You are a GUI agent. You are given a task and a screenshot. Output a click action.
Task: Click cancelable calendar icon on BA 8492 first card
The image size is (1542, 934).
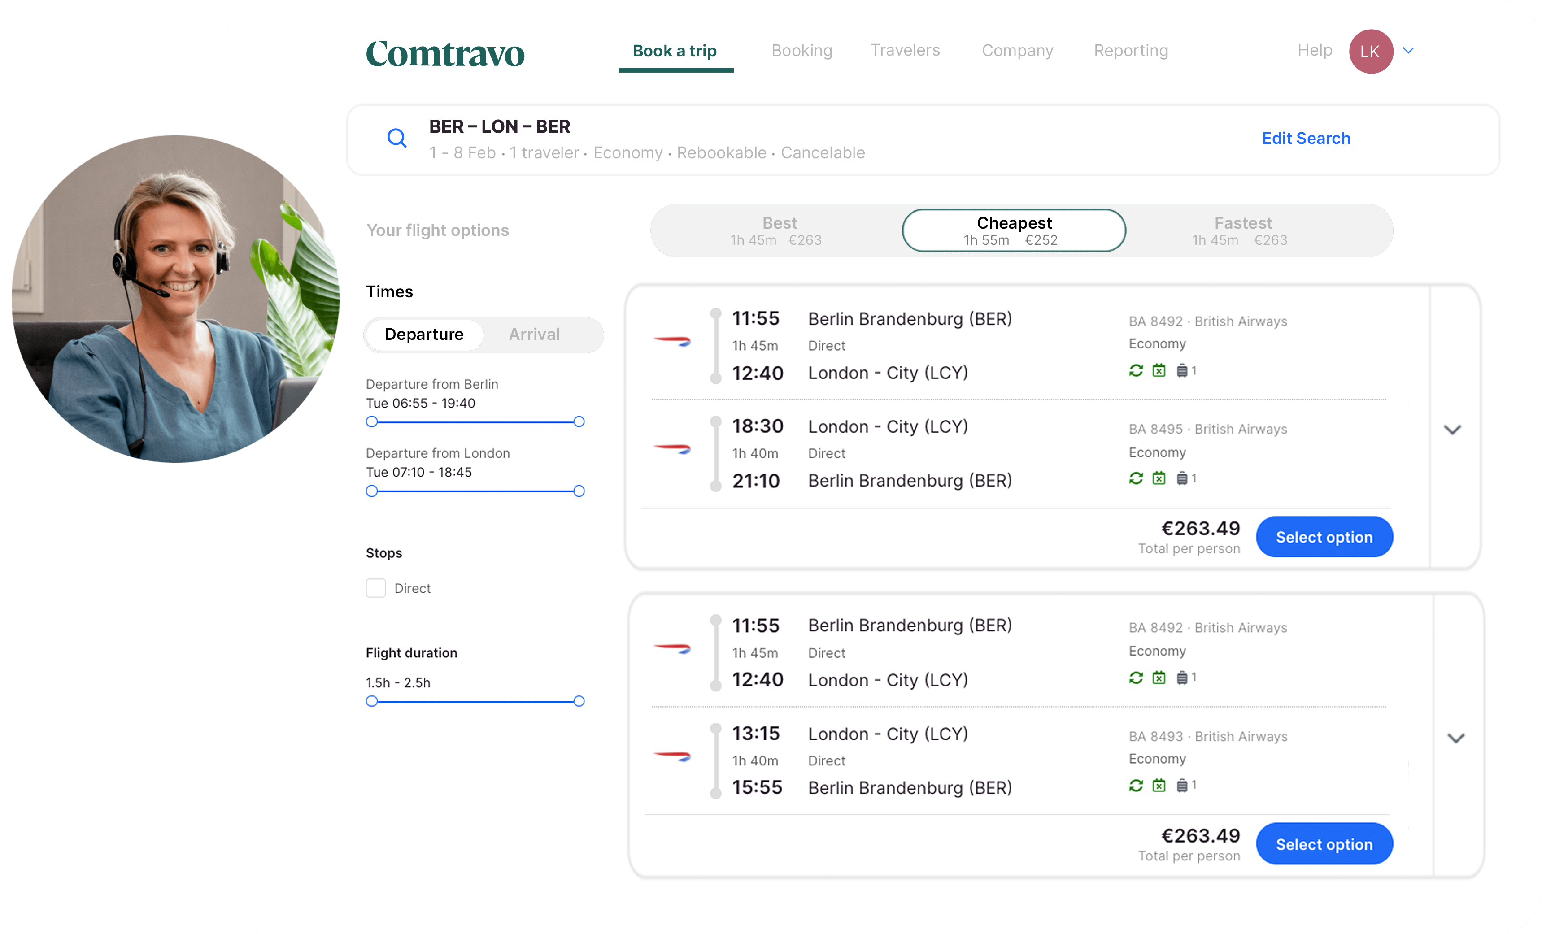[1159, 371]
